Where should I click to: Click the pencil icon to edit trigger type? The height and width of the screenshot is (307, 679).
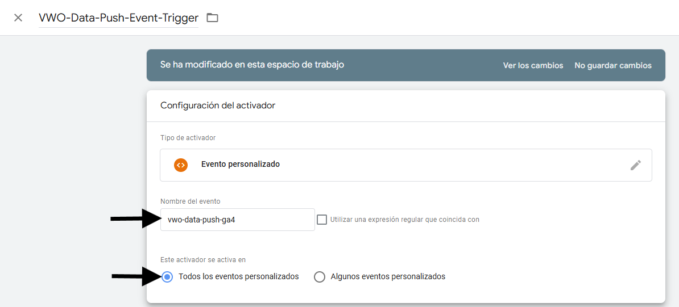click(x=635, y=165)
